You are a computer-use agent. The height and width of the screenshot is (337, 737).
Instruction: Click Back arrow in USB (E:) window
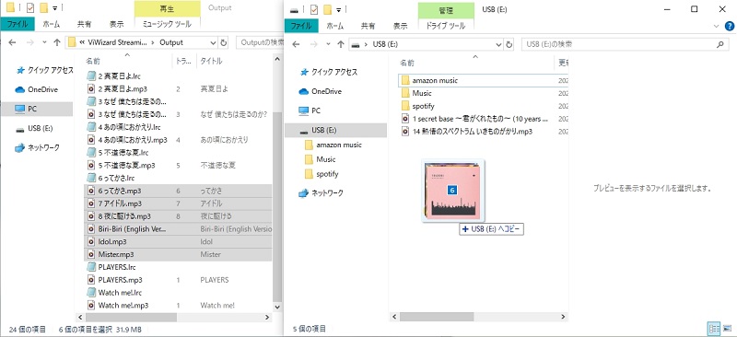coord(296,44)
